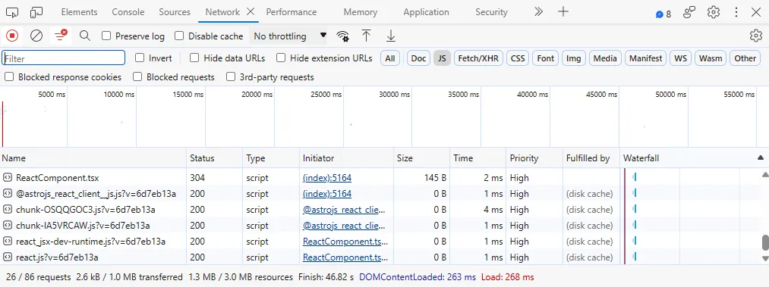Open the No throttling dropdown
This screenshot has height=287, width=769.
[x=289, y=36]
